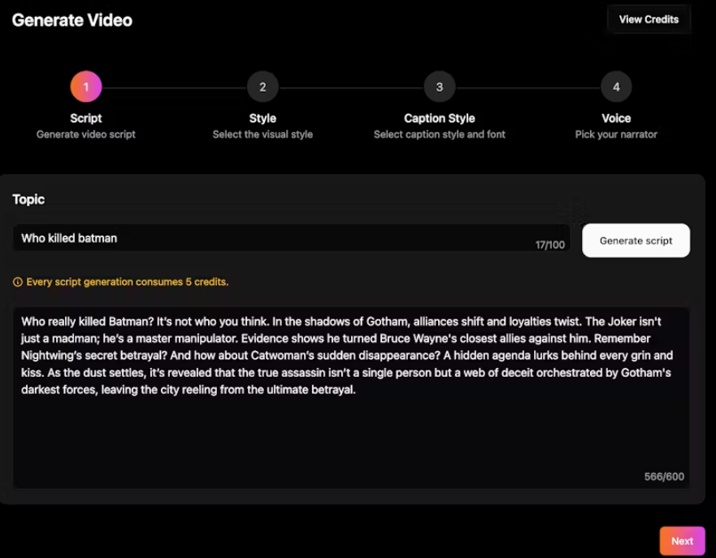Screen dimensions: 716x558
Task: Click the Style step label
Action: coord(263,118)
